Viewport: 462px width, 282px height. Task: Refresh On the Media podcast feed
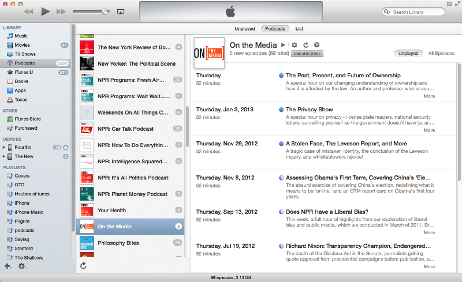point(306,45)
